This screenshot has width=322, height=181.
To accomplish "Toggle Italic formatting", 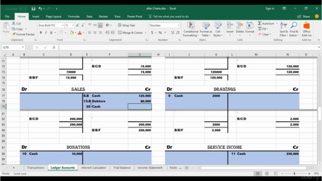I will [46, 33].
